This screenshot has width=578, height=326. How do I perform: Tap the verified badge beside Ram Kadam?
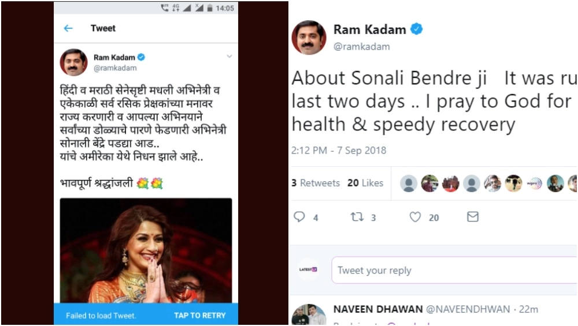[x=141, y=57]
